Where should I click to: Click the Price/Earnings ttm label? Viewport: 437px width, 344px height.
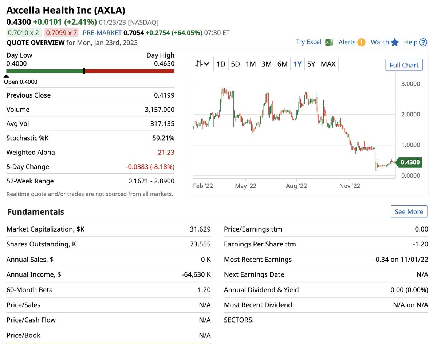pyautogui.click(x=253, y=229)
